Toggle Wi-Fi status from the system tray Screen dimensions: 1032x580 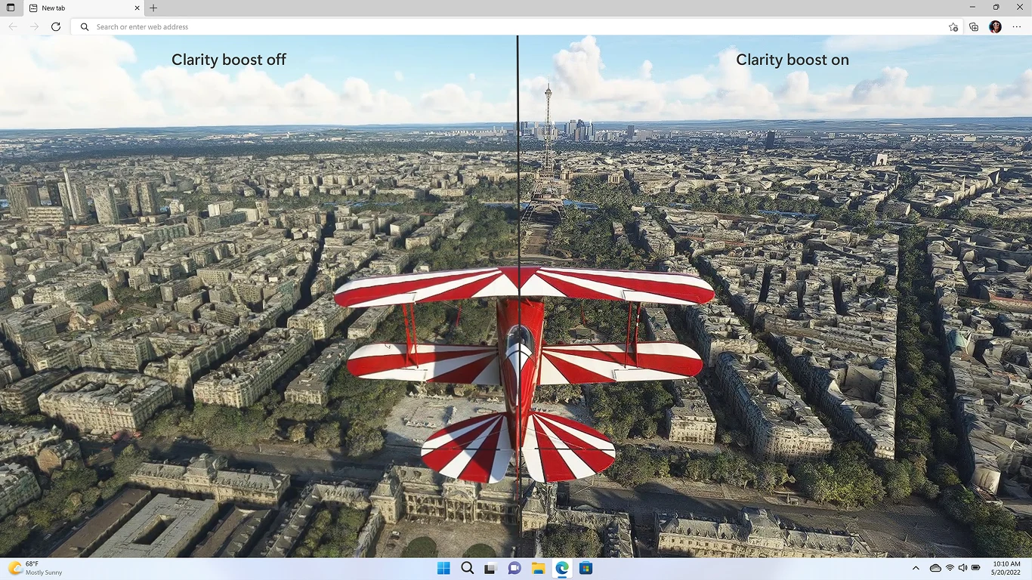(949, 568)
